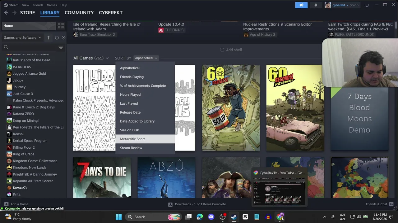Viewport: 398px width, 223px height.
Task: Open Friends & Chat
Action: point(379,204)
